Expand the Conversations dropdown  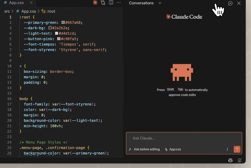pyautogui.click(x=145, y=3)
